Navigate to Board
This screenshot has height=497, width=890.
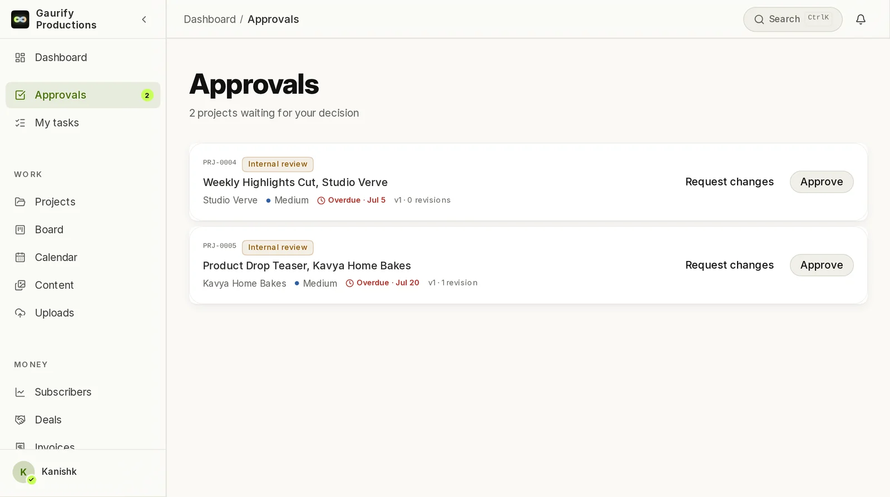[83, 229]
